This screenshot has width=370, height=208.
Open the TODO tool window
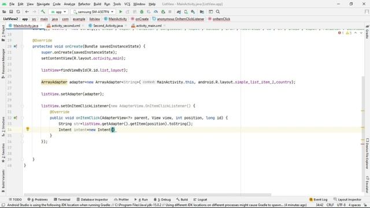(x=15, y=199)
